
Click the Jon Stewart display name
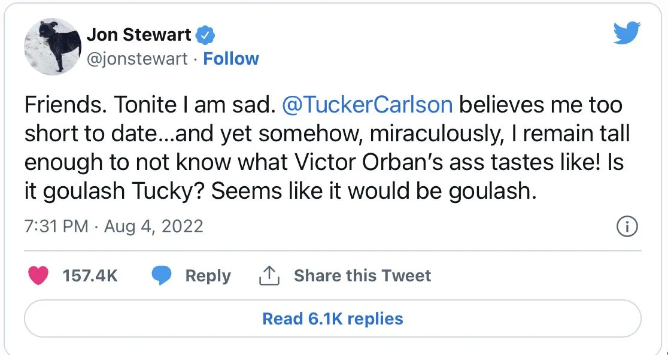[x=138, y=35]
